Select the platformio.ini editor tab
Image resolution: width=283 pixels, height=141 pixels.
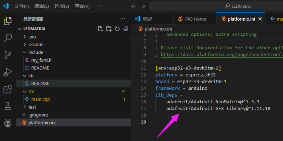[241, 19]
